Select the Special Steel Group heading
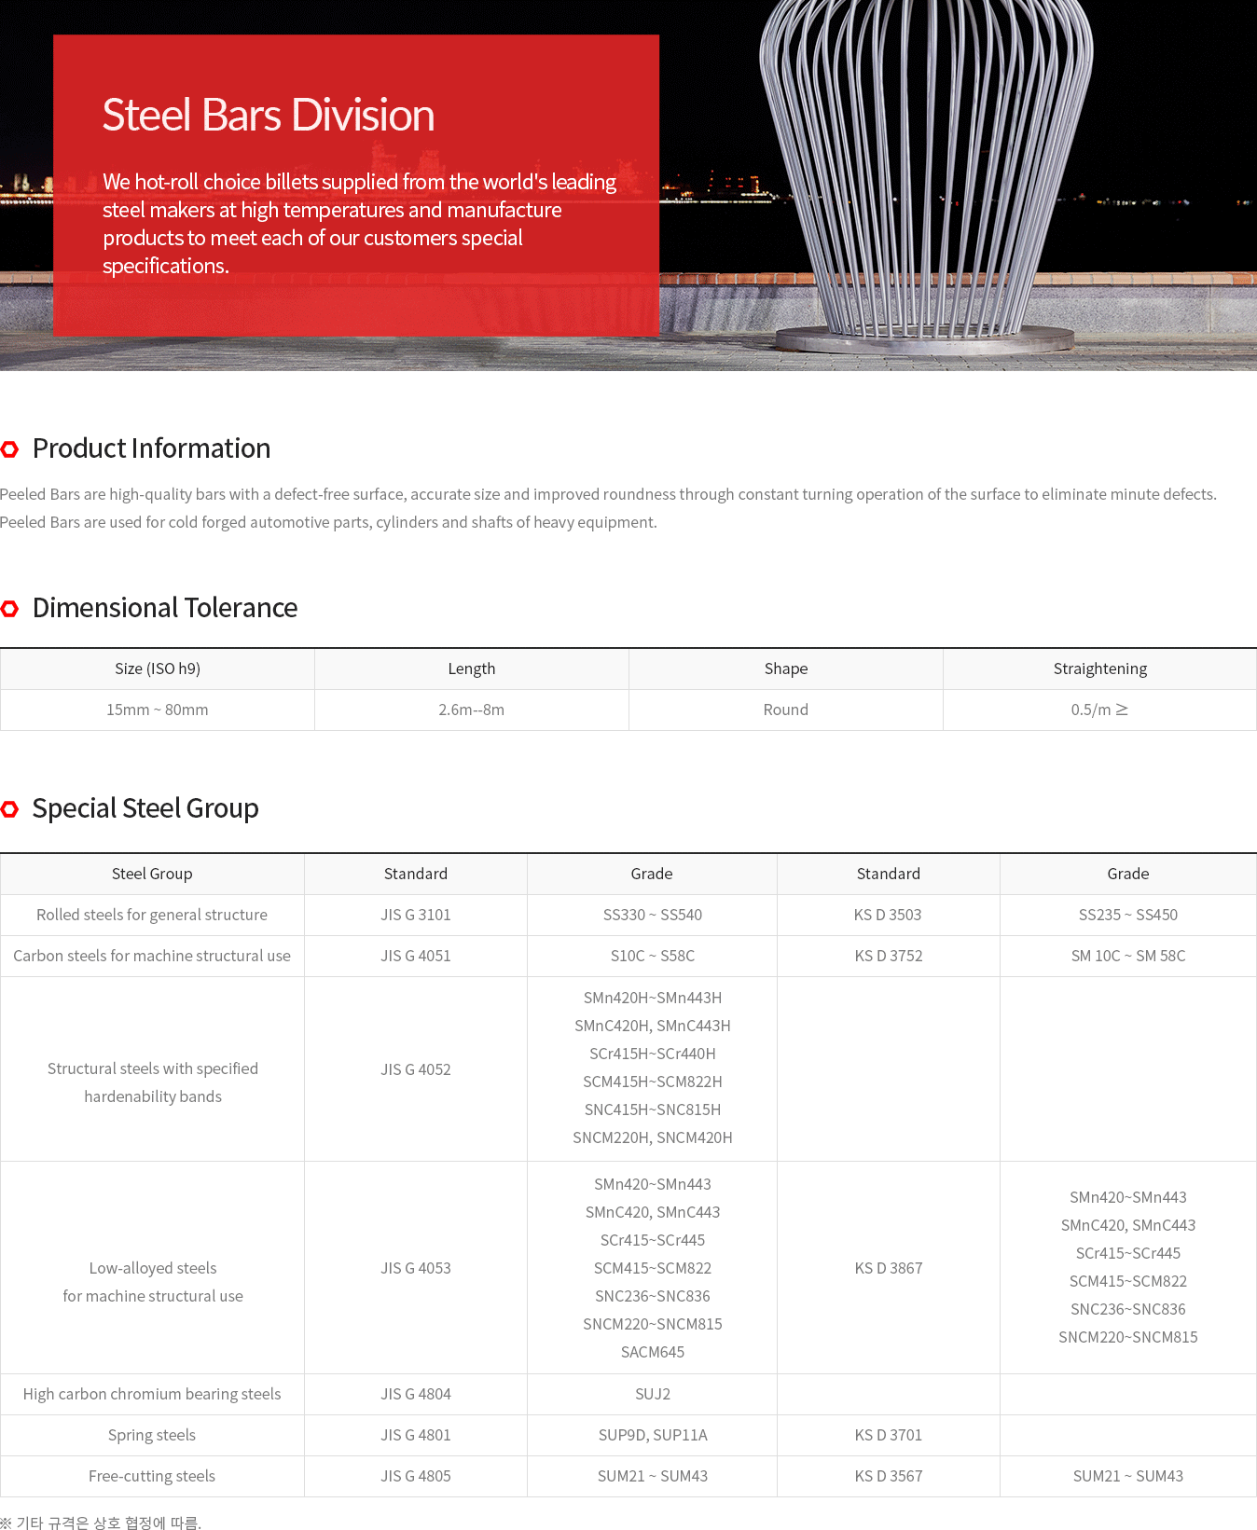 tap(145, 808)
